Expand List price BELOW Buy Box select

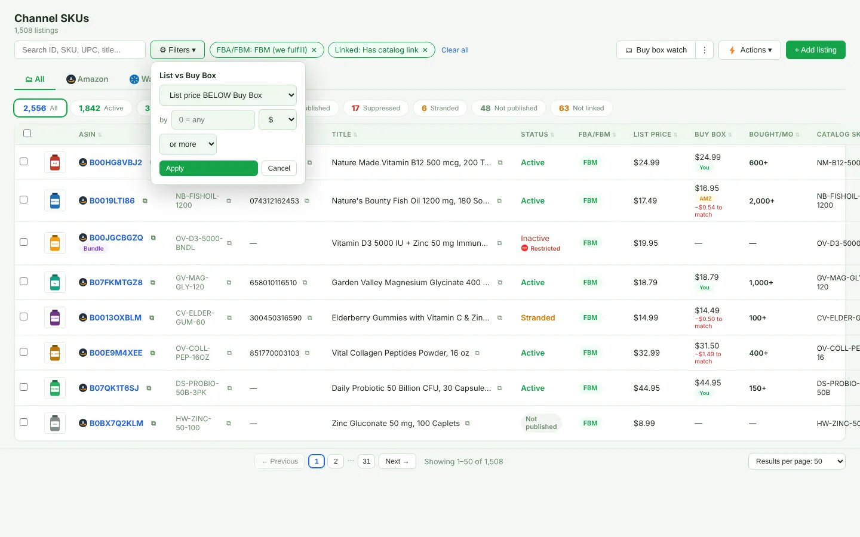228,95
